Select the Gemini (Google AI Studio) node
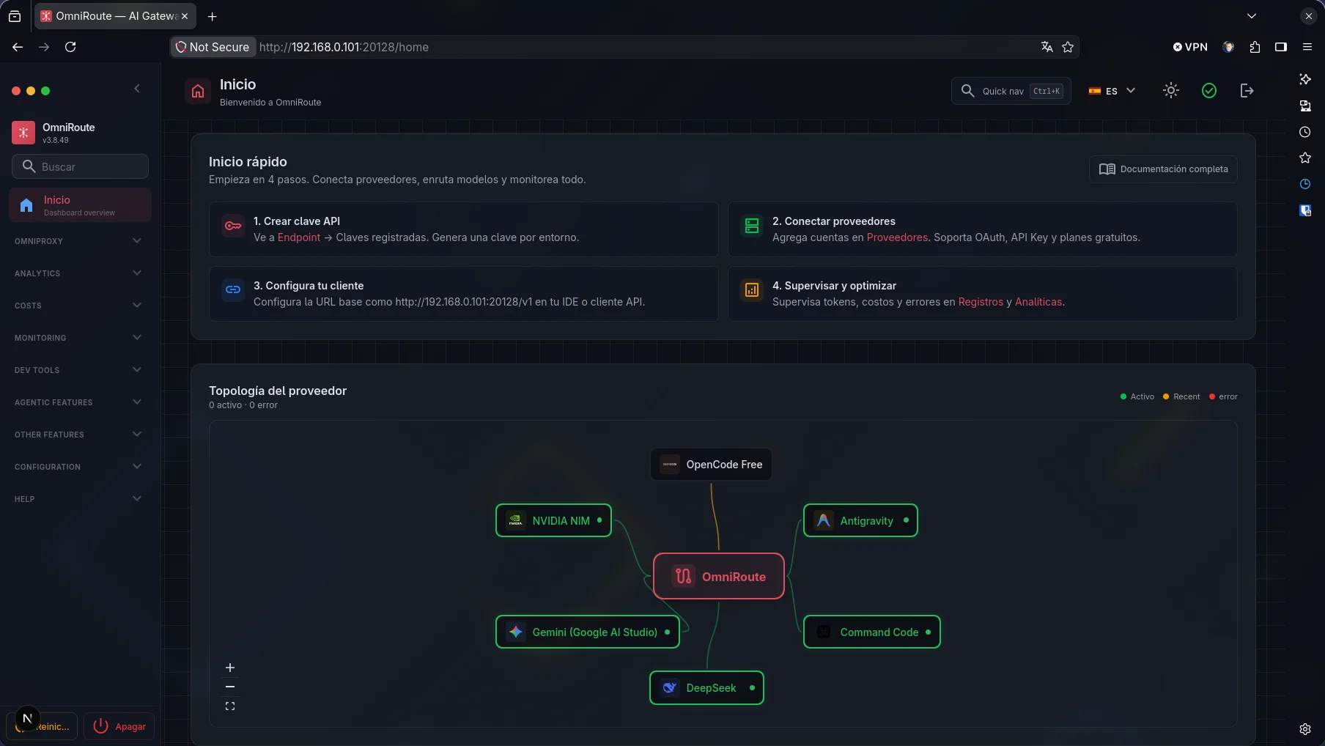The image size is (1325, 746). coord(588,632)
